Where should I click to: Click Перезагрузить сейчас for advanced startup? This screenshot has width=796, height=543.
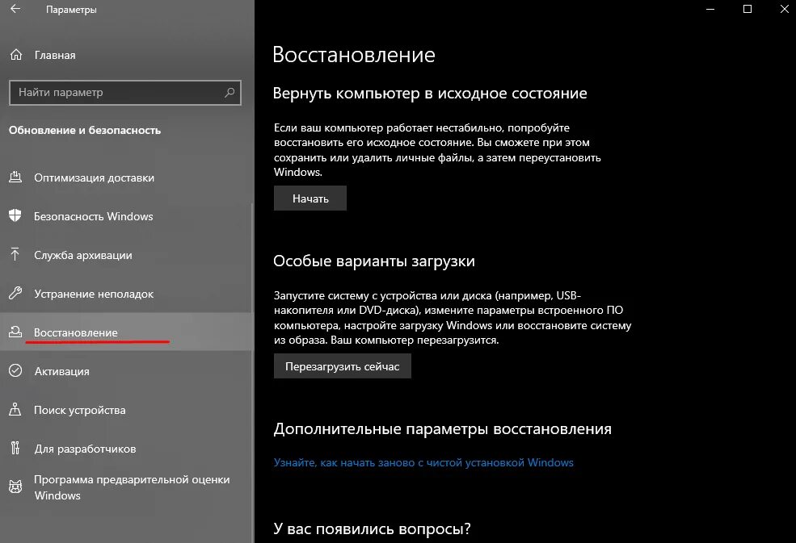(x=342, y=365)
